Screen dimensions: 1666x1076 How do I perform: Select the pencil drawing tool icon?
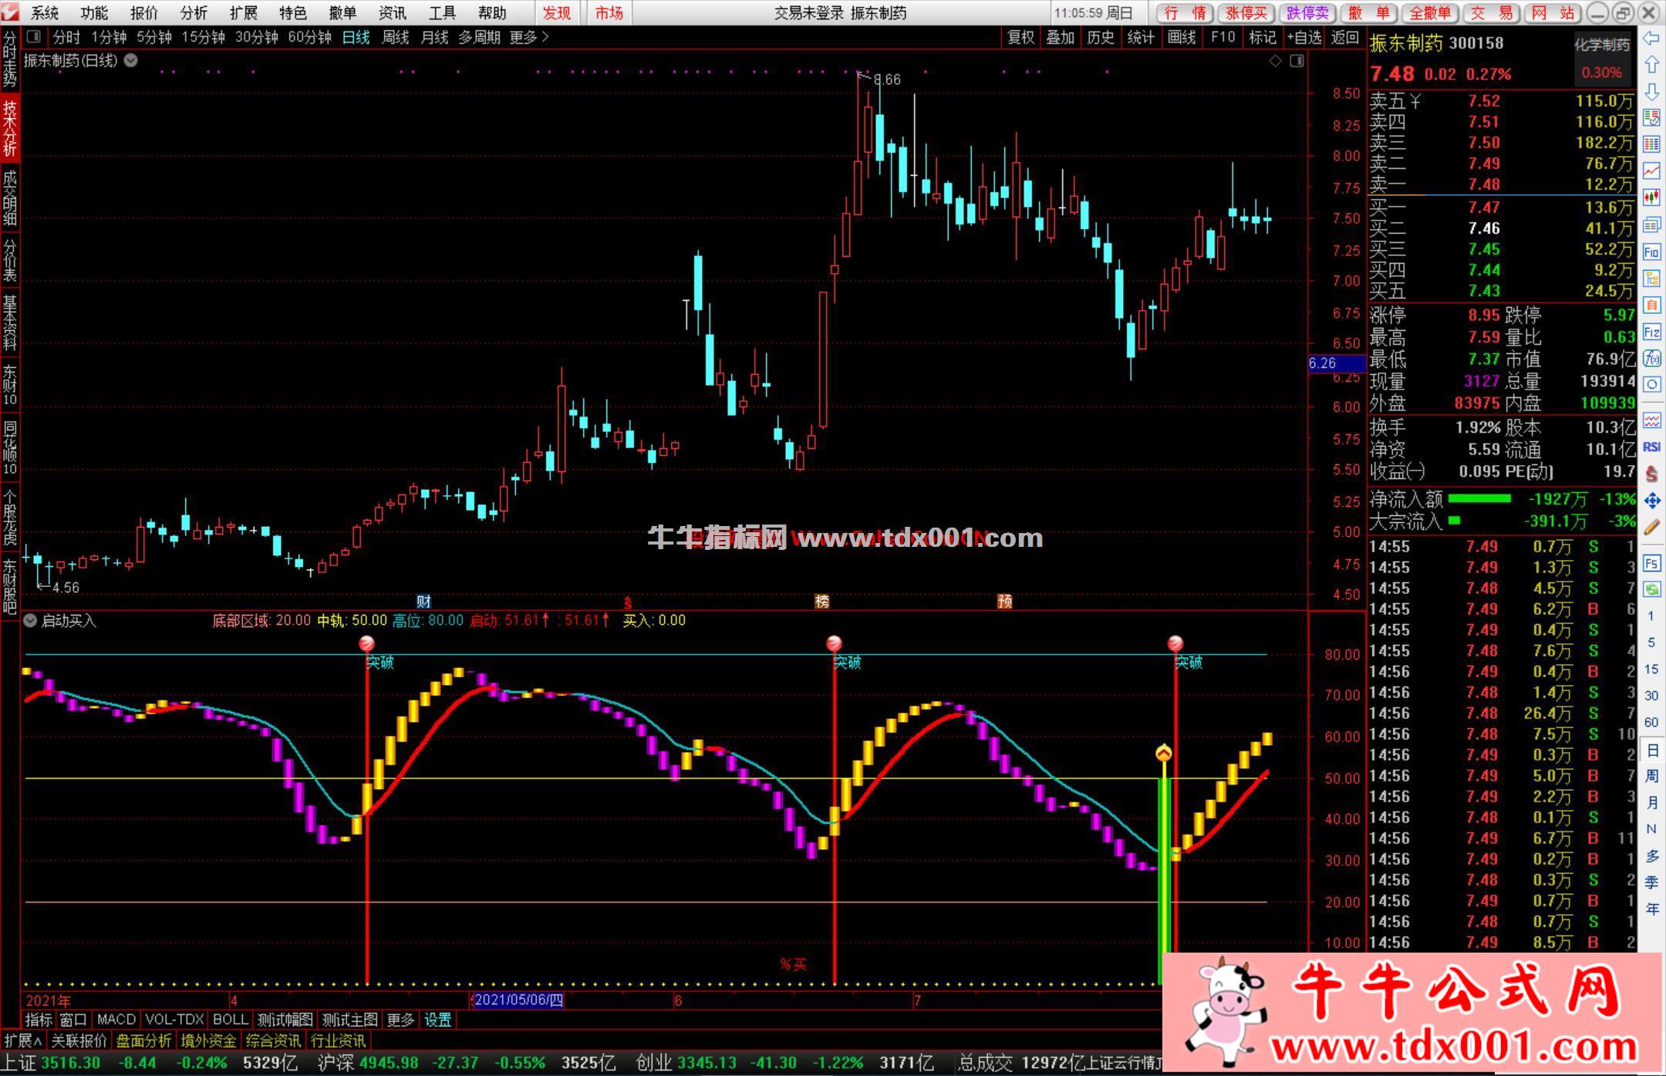(x=1651, y=527)
